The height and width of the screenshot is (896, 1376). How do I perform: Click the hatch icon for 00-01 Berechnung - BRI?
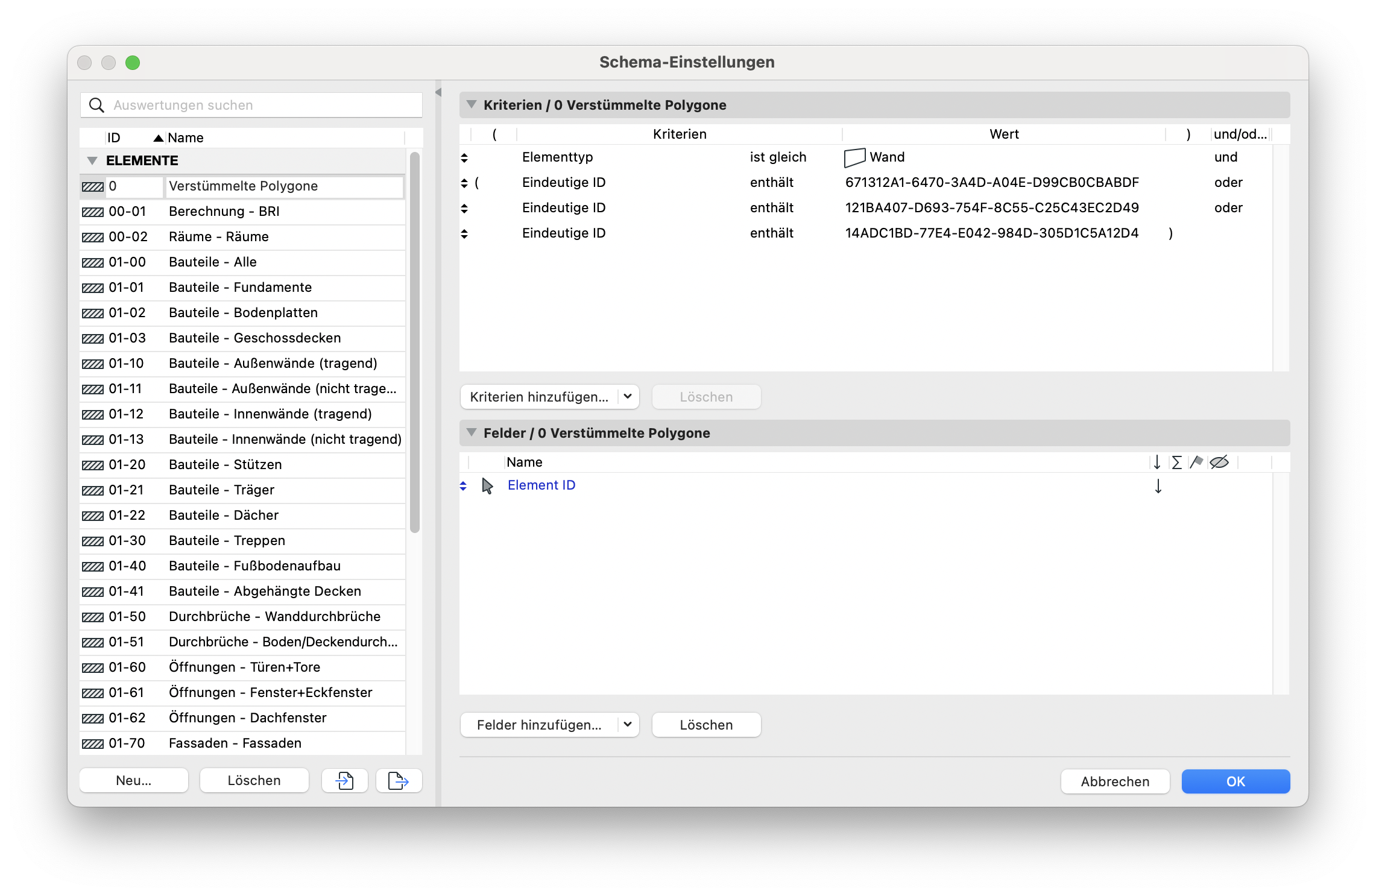tap(93, 212)
